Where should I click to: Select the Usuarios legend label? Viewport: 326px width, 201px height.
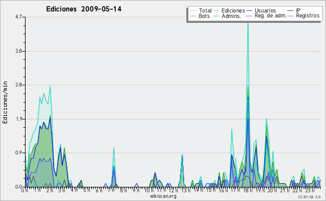(x=265, y=10)
